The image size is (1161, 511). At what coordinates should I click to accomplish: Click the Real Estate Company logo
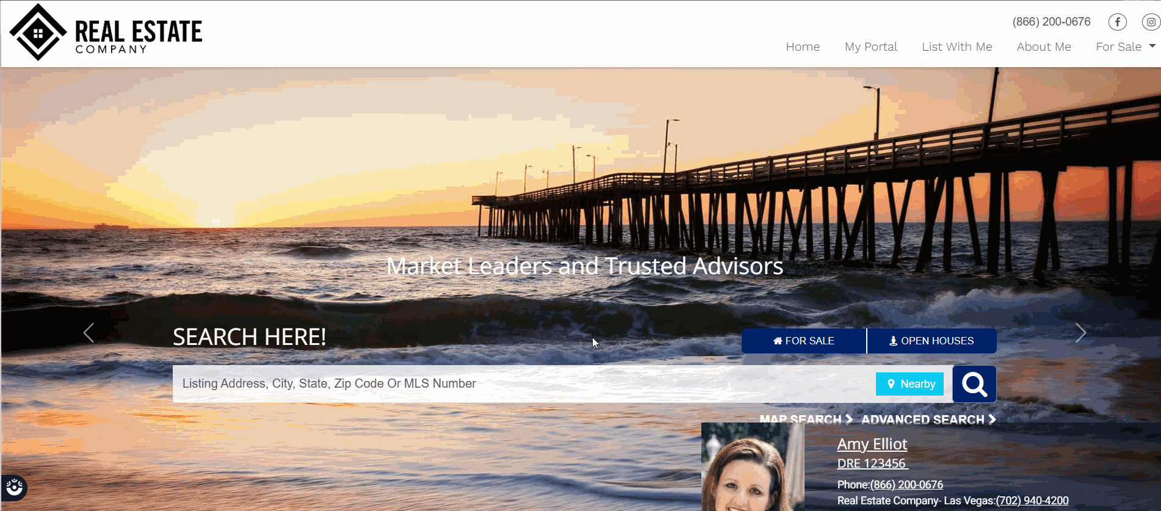tap(106, 32)
